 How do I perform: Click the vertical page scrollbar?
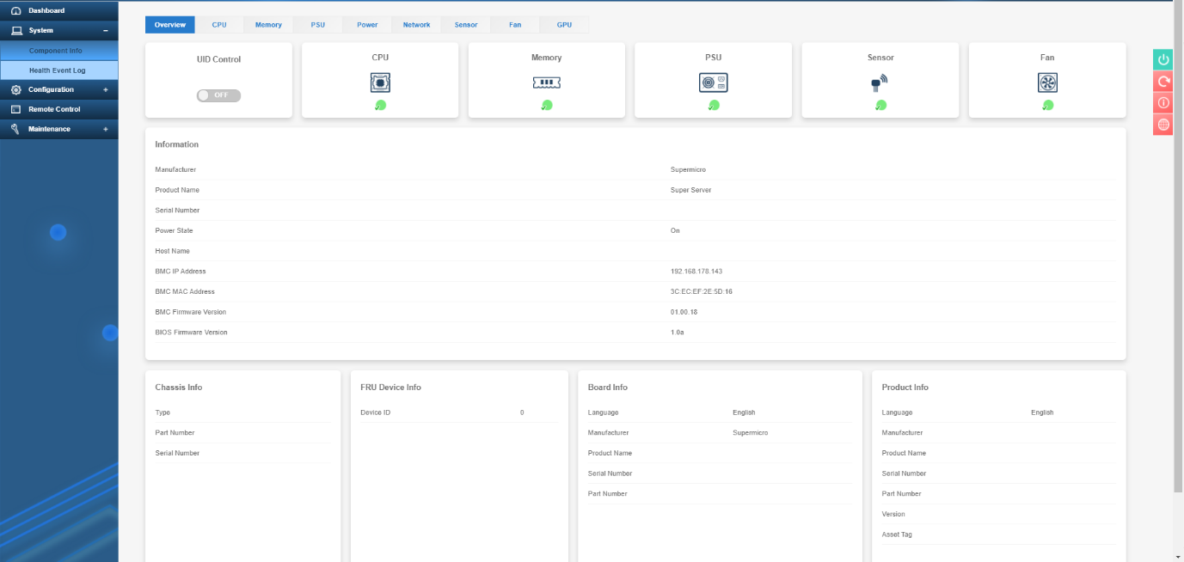click(1178, 258)
